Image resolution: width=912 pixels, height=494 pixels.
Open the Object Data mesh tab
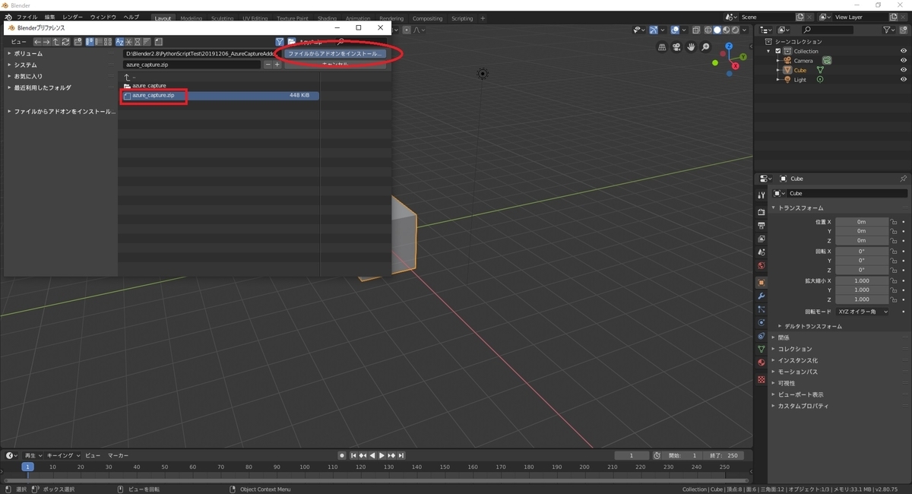pyautogui.click(x=762, y=349)
